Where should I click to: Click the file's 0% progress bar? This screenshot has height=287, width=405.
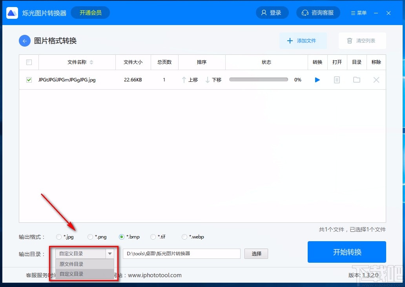[258, 79]
